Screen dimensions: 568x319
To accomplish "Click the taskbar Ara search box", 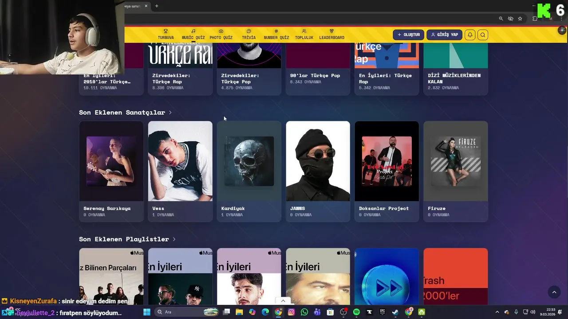I will (188, 312).
